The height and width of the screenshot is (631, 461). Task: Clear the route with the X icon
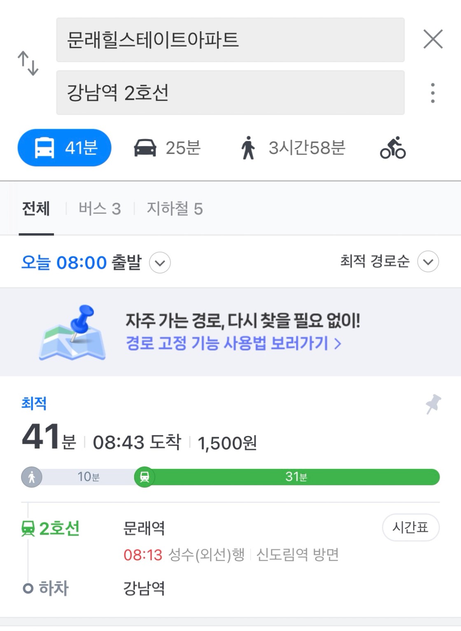click(x=433, y=39)
